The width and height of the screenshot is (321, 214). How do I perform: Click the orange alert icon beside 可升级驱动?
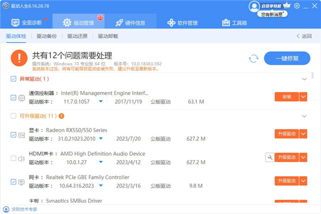[62, 116]
